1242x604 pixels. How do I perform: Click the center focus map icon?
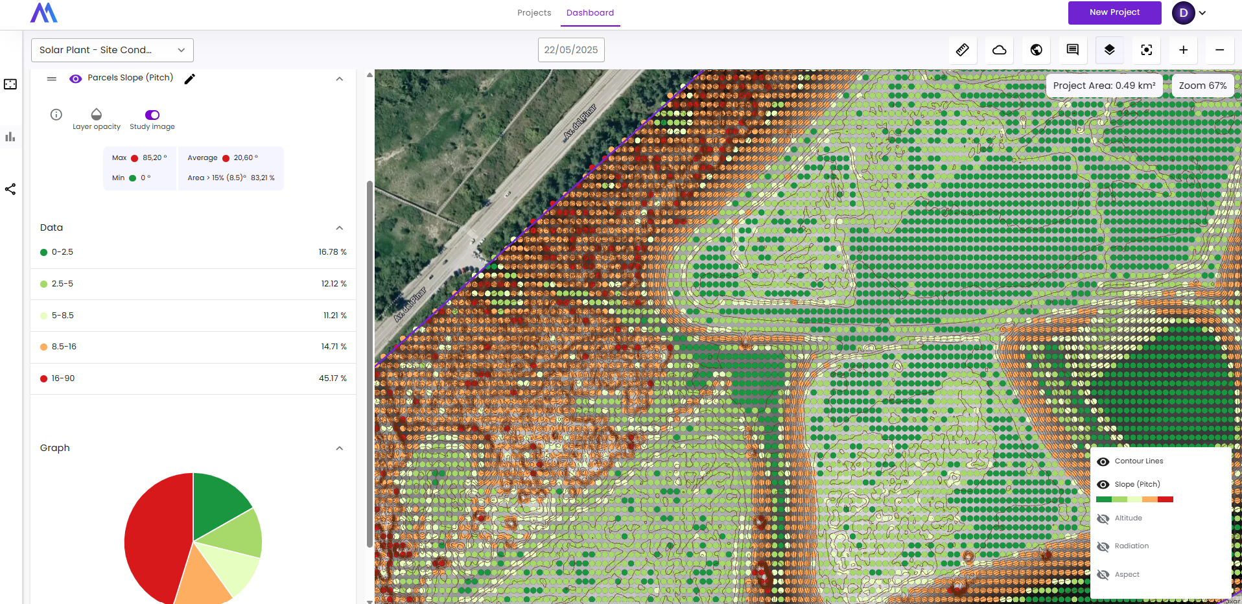pos(1146,50)
